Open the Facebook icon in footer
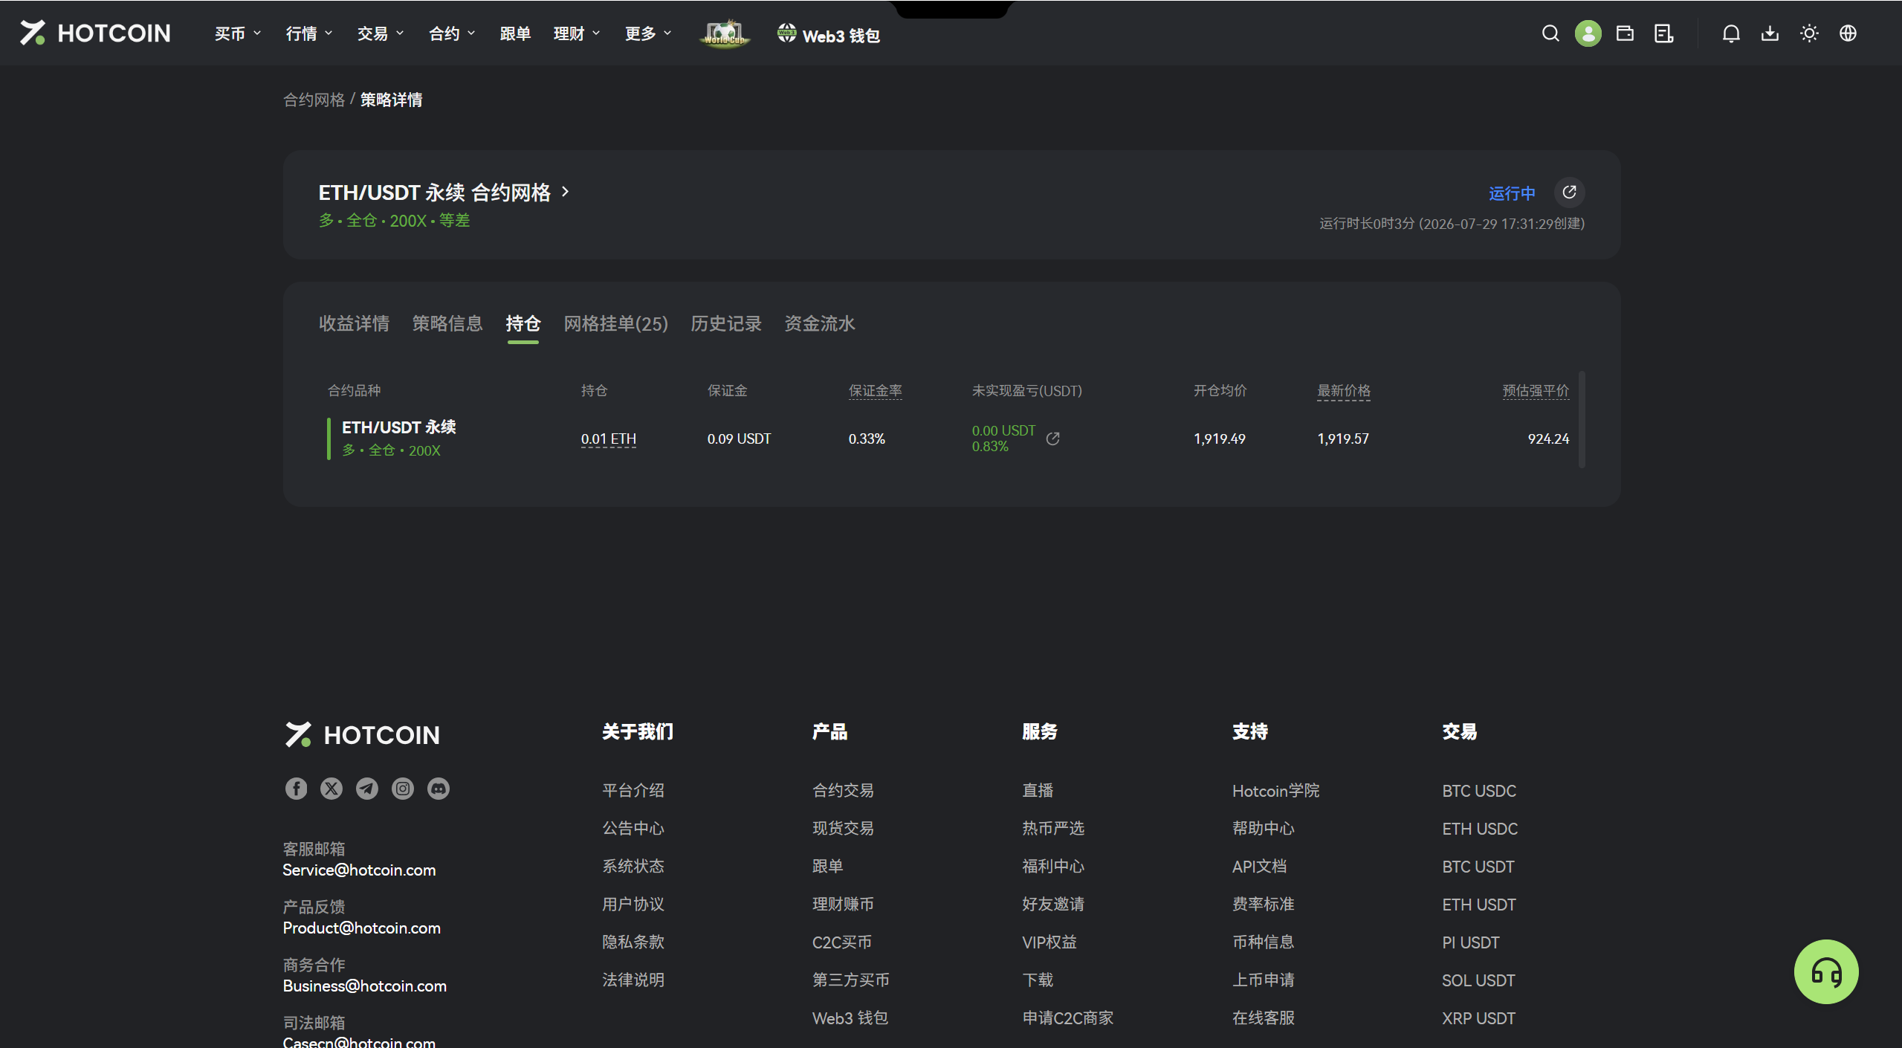1902x1048 pixels. click(296, 789)
